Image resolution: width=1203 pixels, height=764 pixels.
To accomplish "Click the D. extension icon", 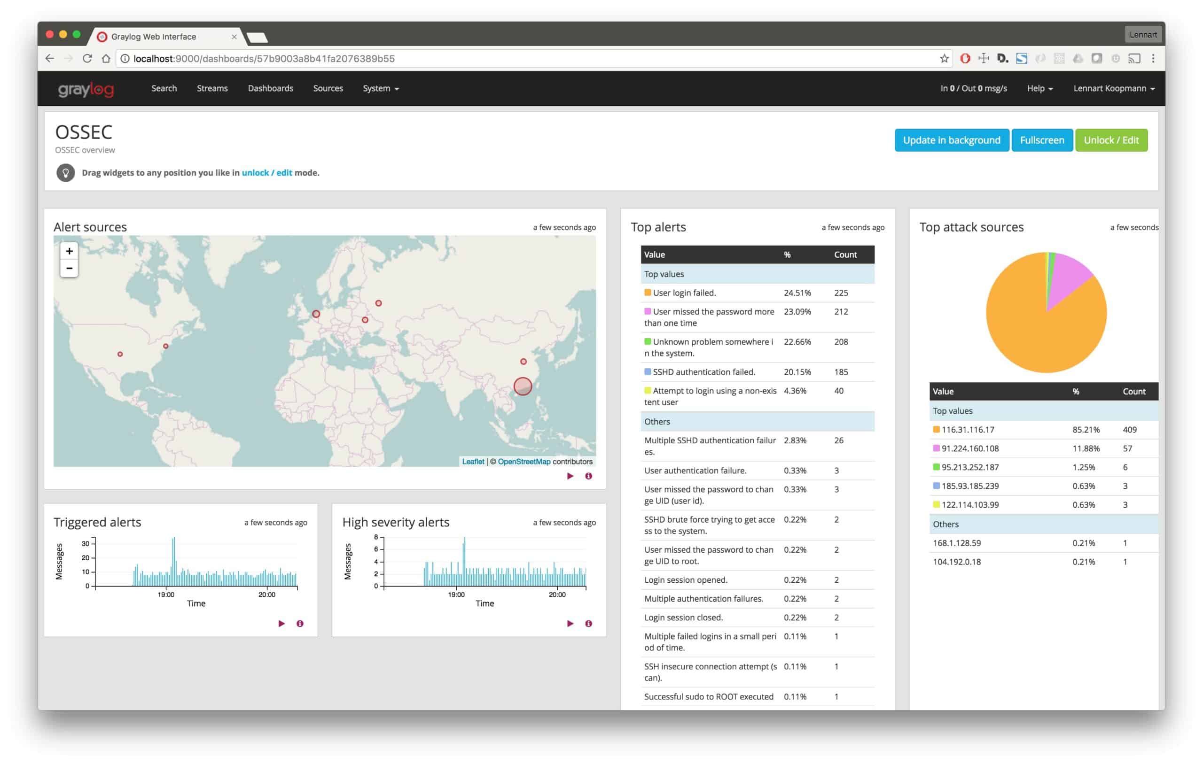I will tap(1003, 58).
